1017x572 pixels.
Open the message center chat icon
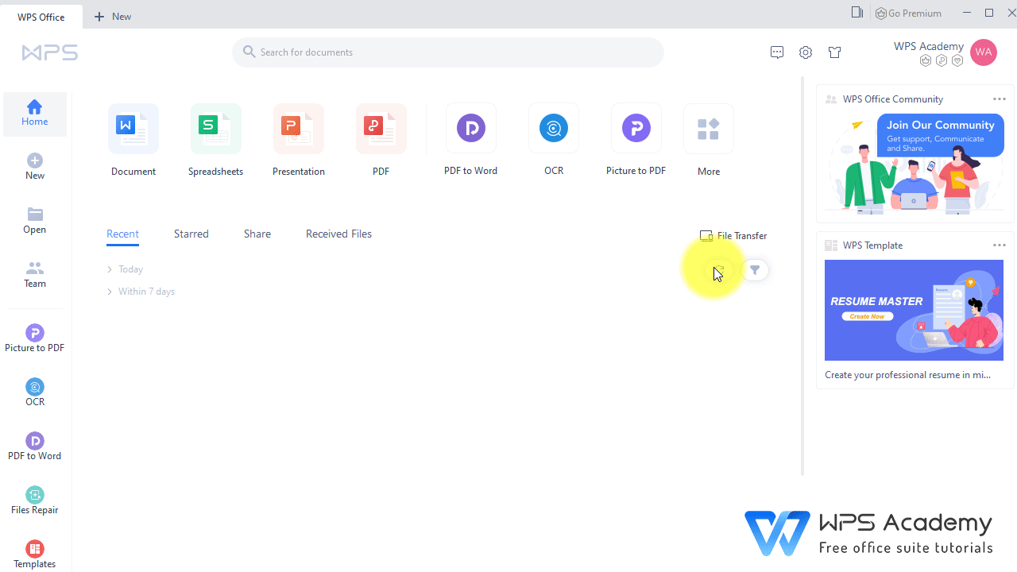pos(777,52)
